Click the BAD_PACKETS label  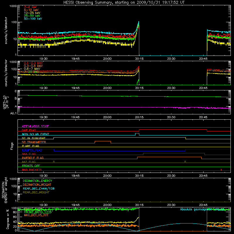coord(32,170)
